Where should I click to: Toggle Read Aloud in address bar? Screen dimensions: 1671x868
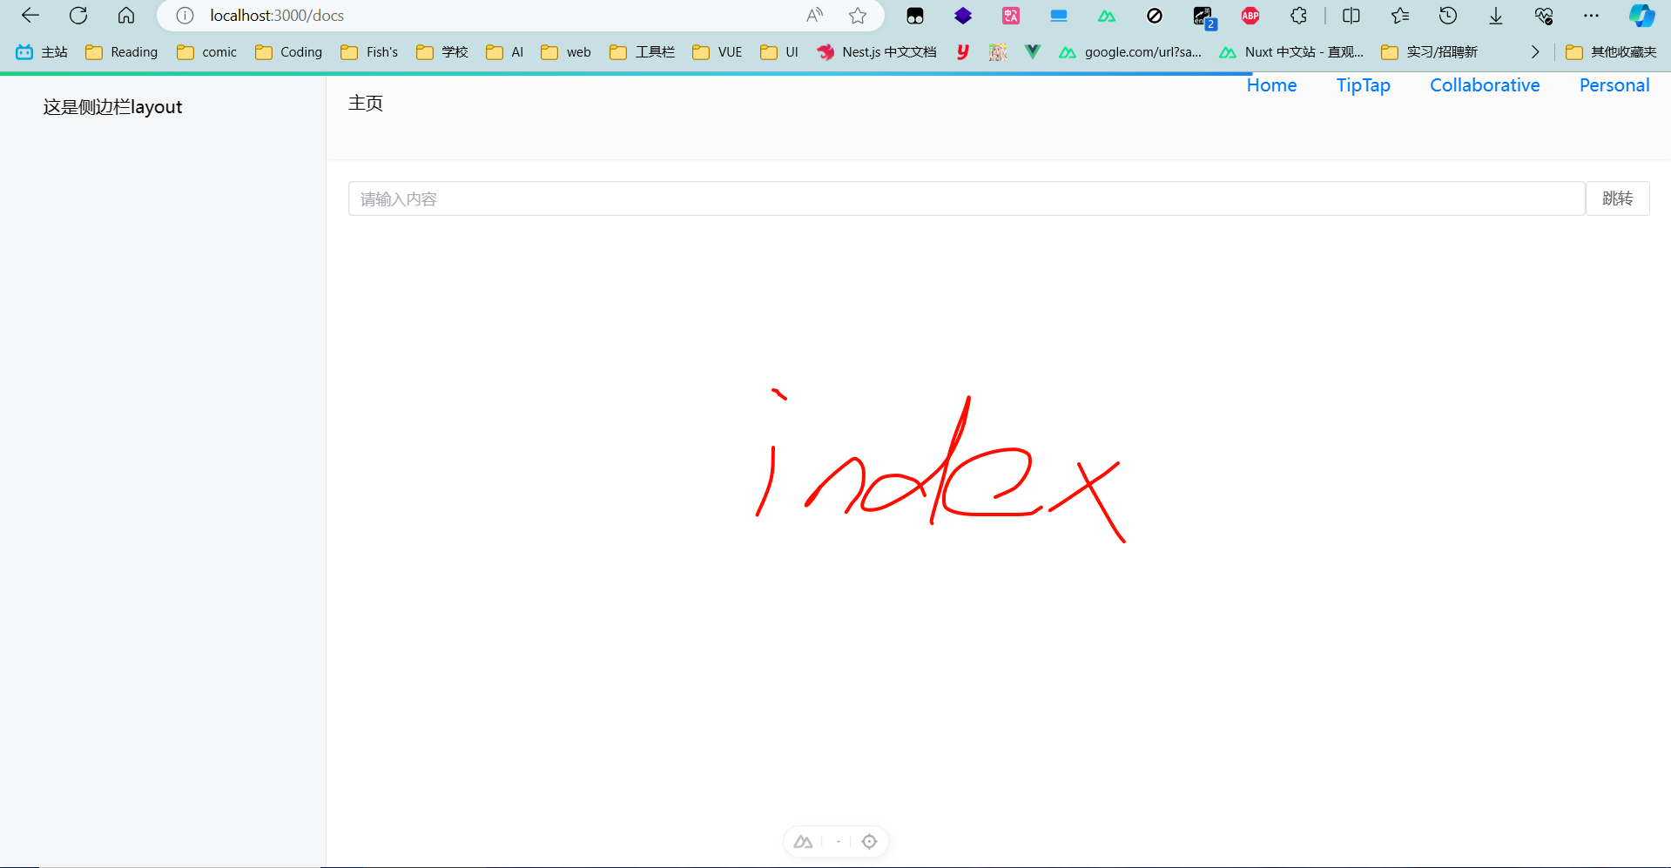click(814, 16)
